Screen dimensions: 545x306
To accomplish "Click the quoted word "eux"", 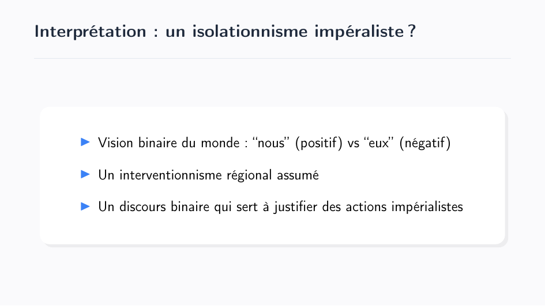I will coord(378,143).
